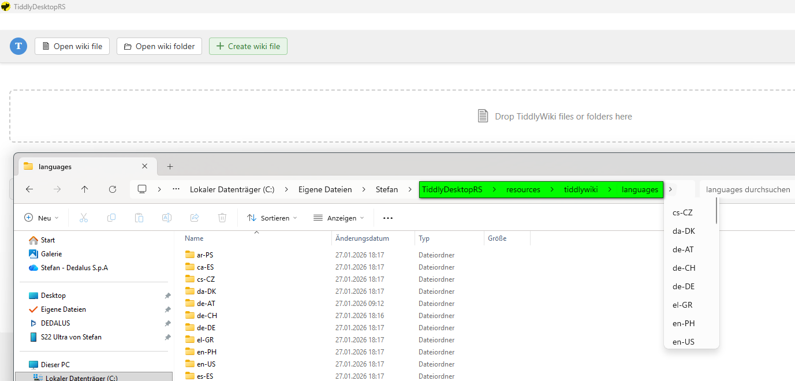Sort by Änderungsdatum column header
The image size is (795, 381).
(x=362, y=238)
